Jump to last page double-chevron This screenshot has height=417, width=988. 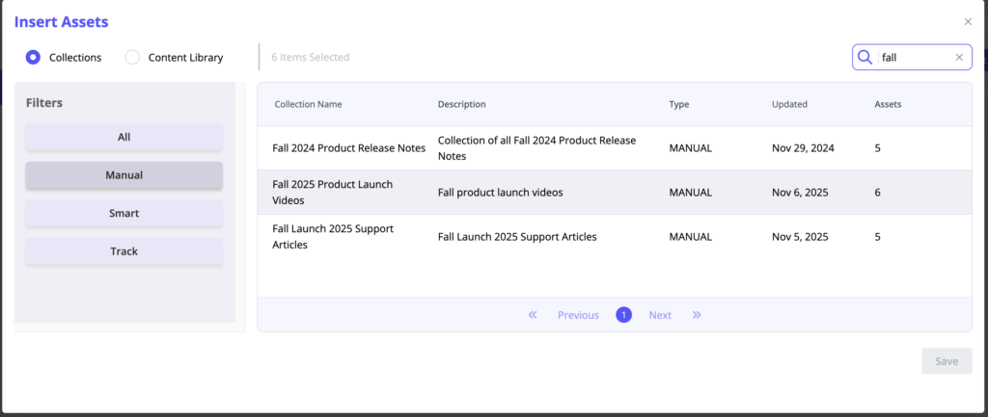[x=697, y=315]
